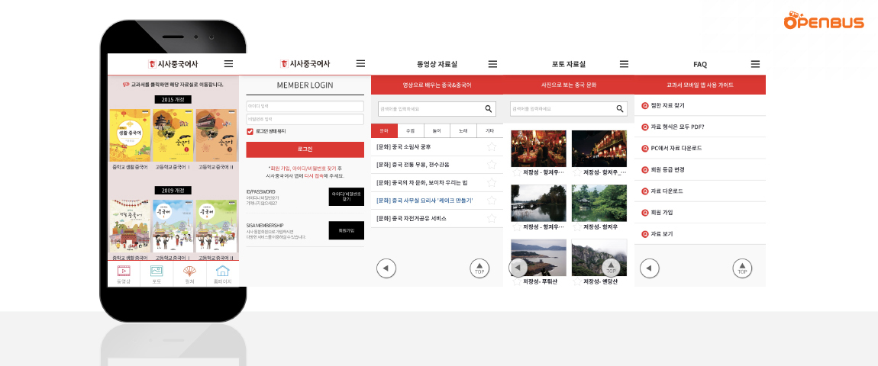Open hamburger menu on 동영상 자료실 screen
This screenshot has height=366, width=878.
[492, 64]
